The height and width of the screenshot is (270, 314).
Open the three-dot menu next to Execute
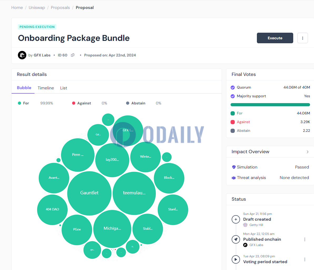(303, 38)
